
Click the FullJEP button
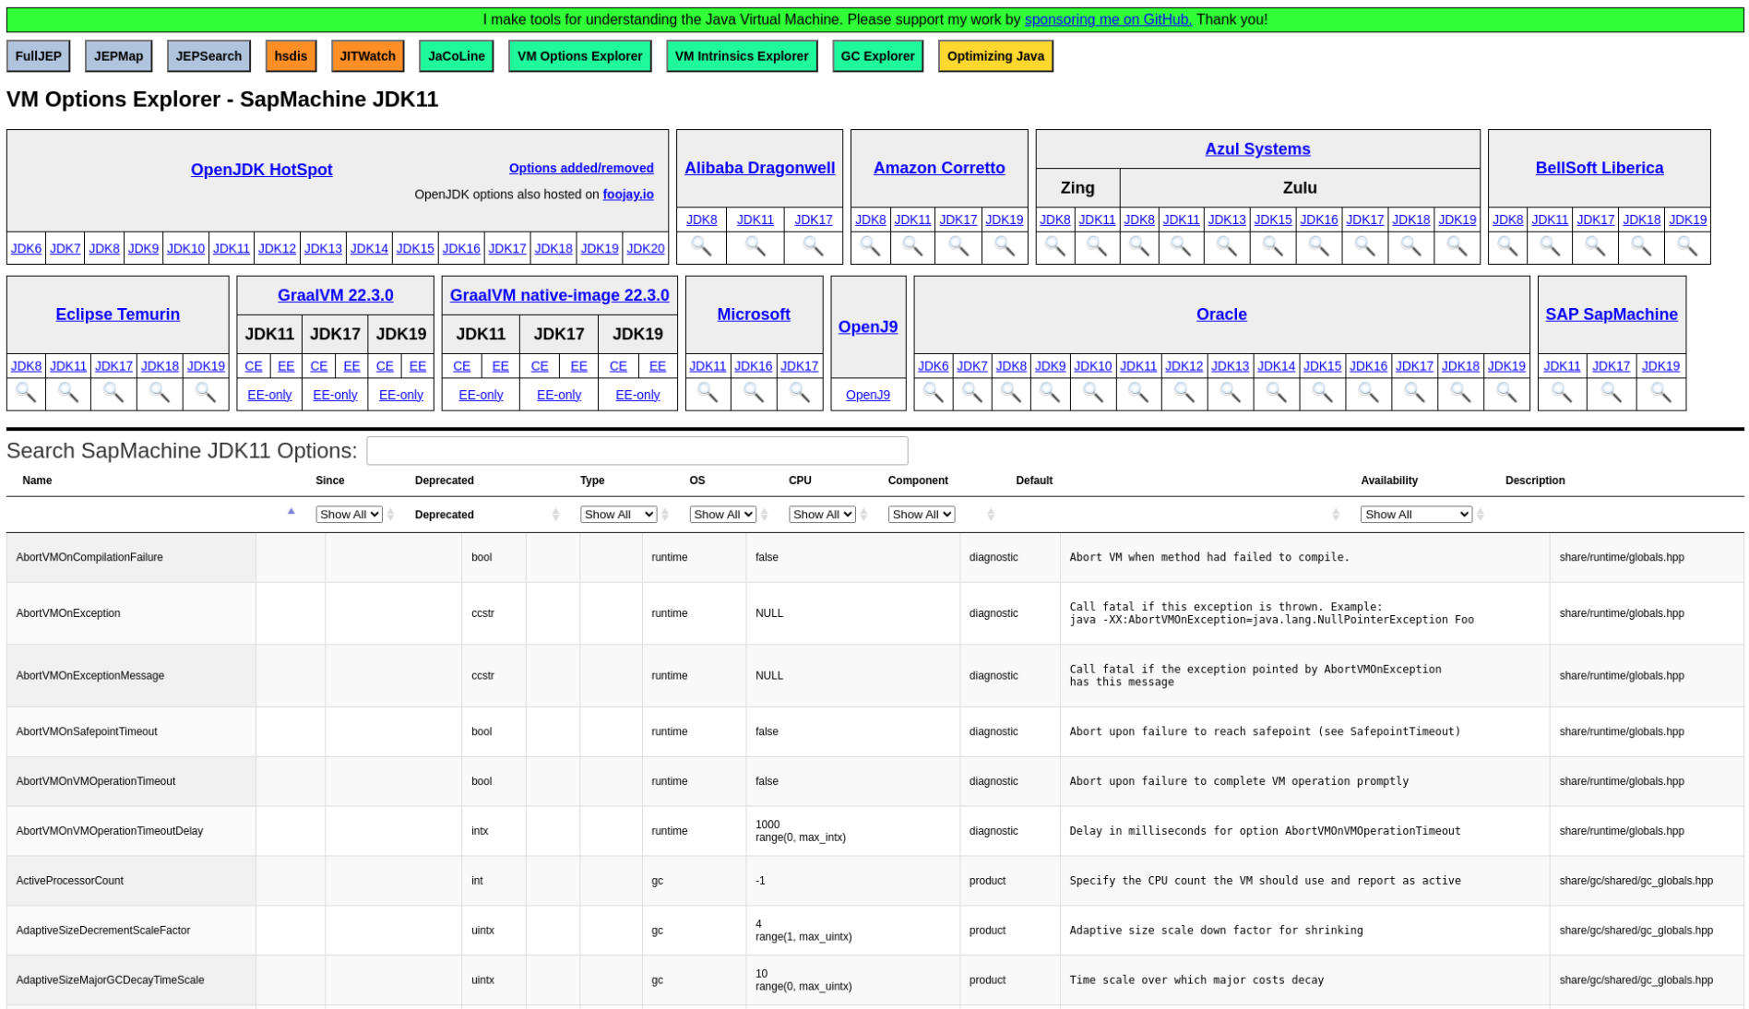[39, 56]
